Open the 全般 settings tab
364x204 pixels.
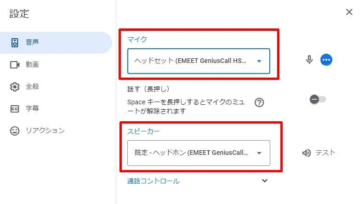point(32,87)
